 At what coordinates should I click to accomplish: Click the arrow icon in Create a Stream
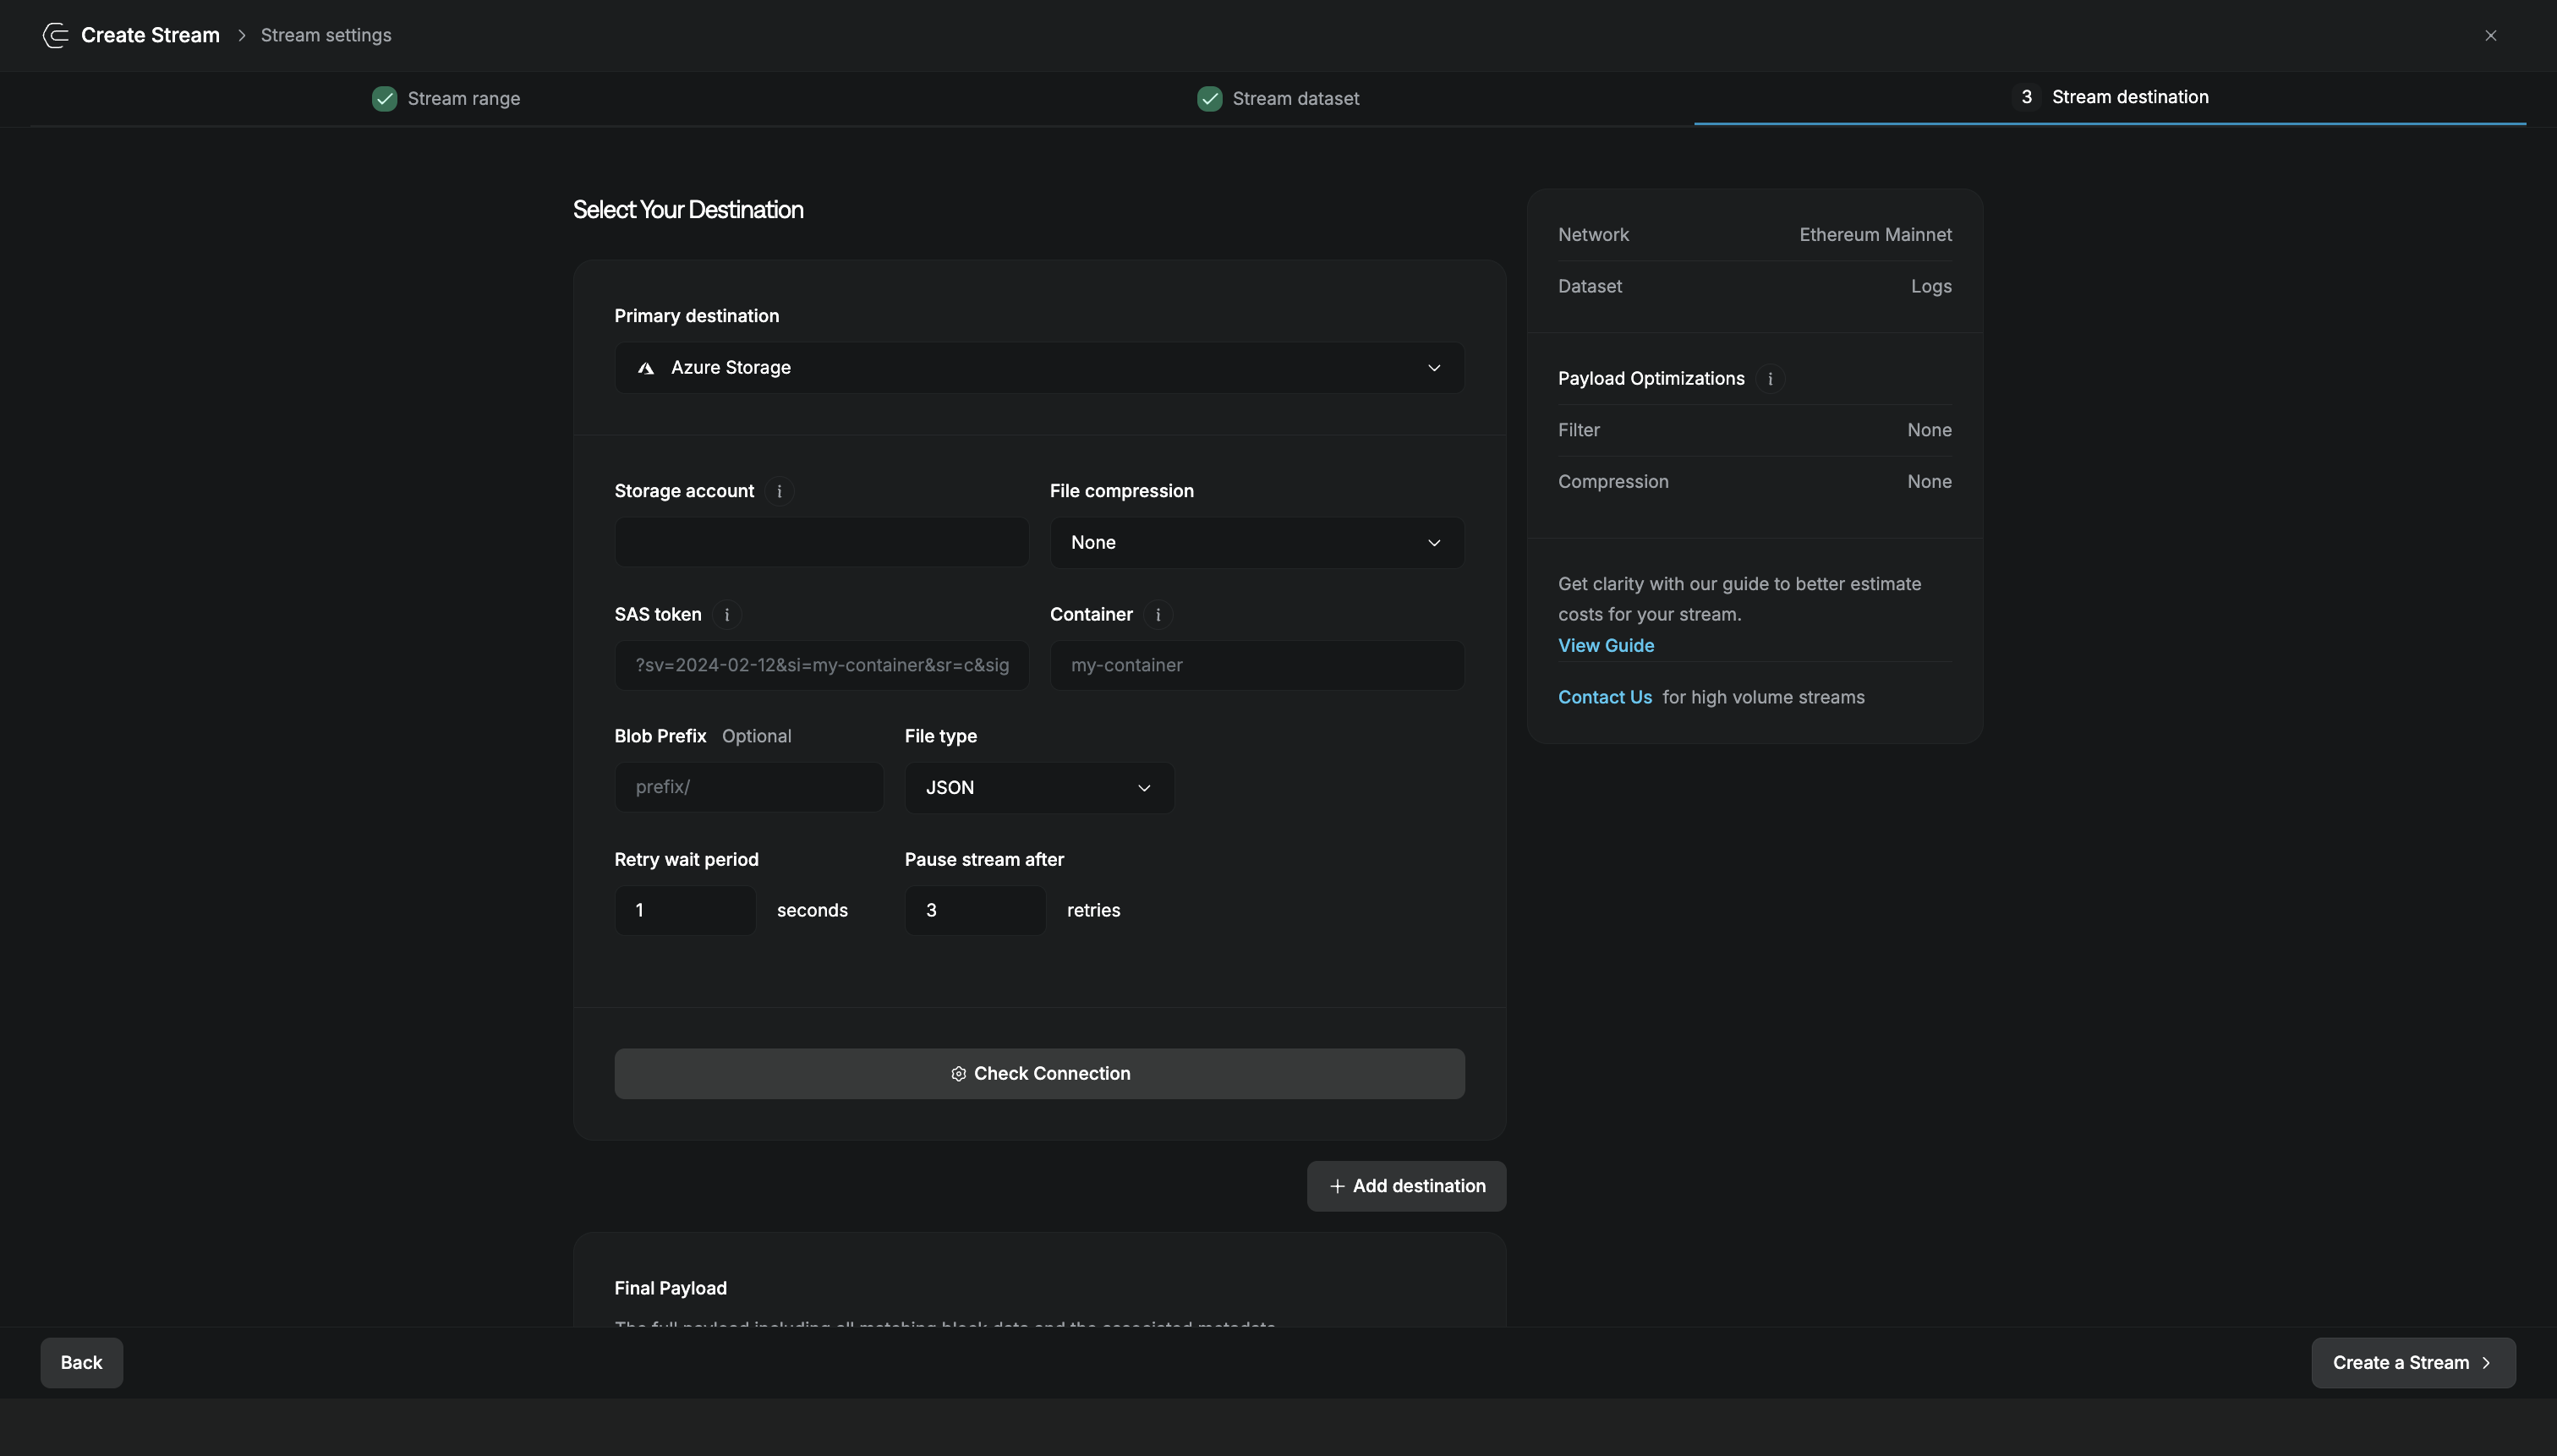2486,1363
